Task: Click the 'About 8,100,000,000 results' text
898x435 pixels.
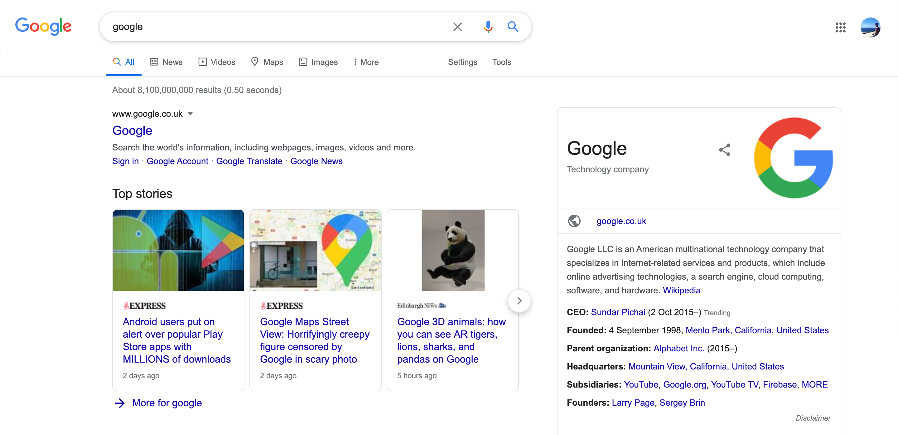Action: pos(197,90)
